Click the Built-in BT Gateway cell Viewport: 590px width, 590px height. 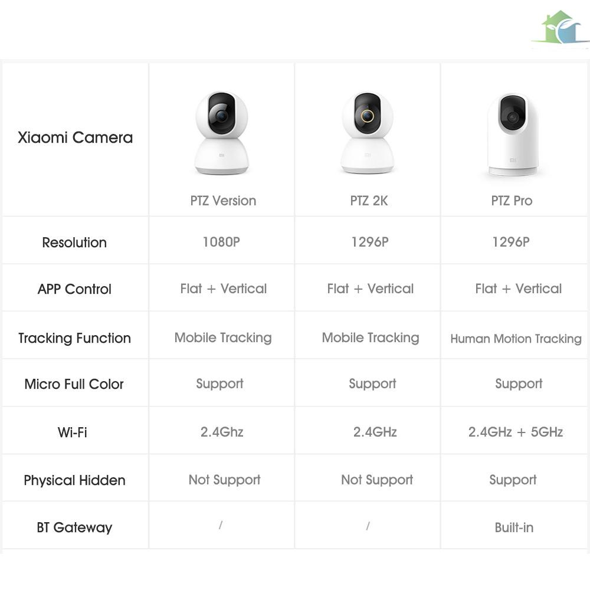coord(514,527)
